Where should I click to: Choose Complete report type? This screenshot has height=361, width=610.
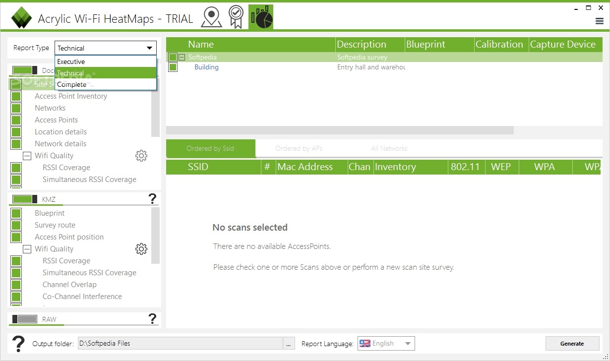pos(106,84)
